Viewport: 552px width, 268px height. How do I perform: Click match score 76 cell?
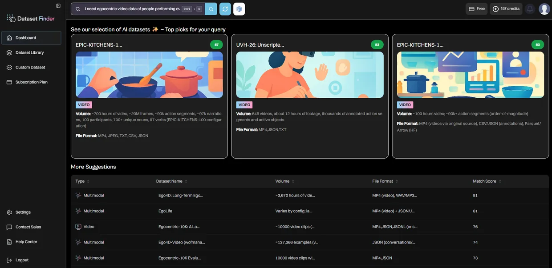click(475, 227)
